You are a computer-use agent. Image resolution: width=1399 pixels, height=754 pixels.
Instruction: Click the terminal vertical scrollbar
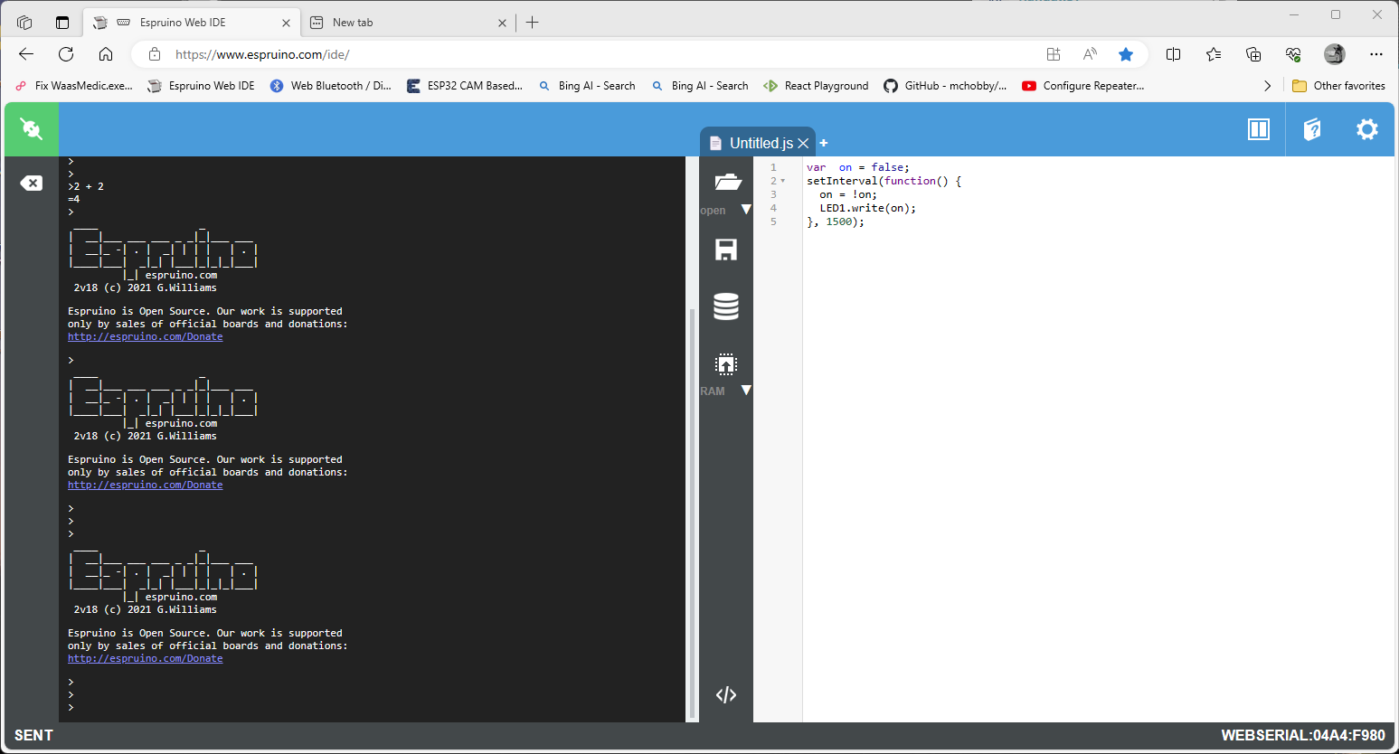coord(693,512)
